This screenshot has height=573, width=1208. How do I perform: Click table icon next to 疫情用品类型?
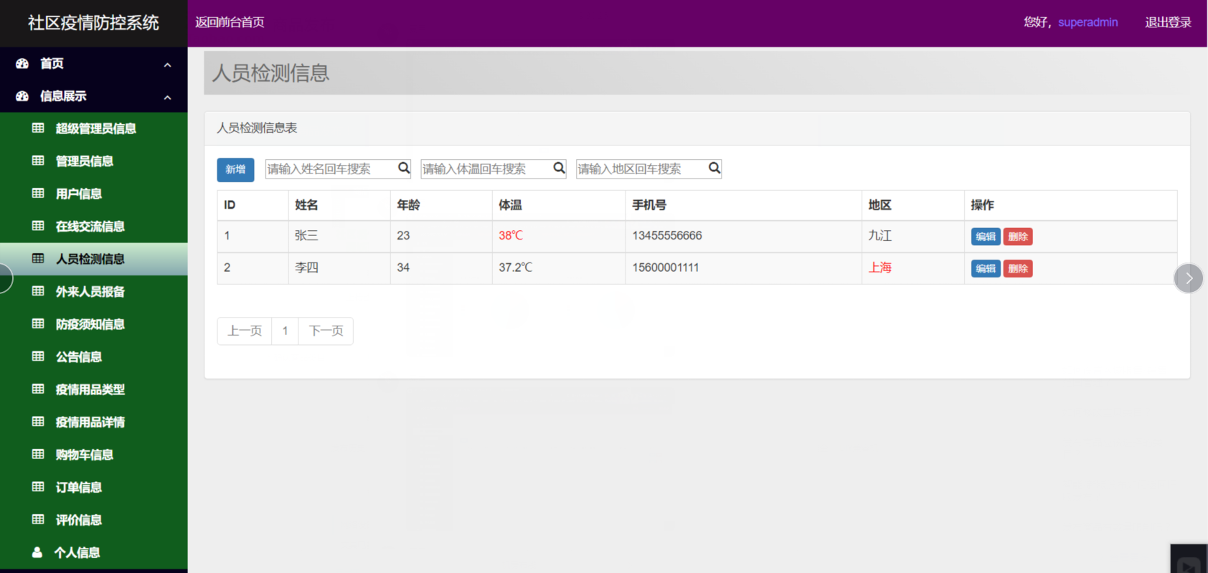click(38, 389)
